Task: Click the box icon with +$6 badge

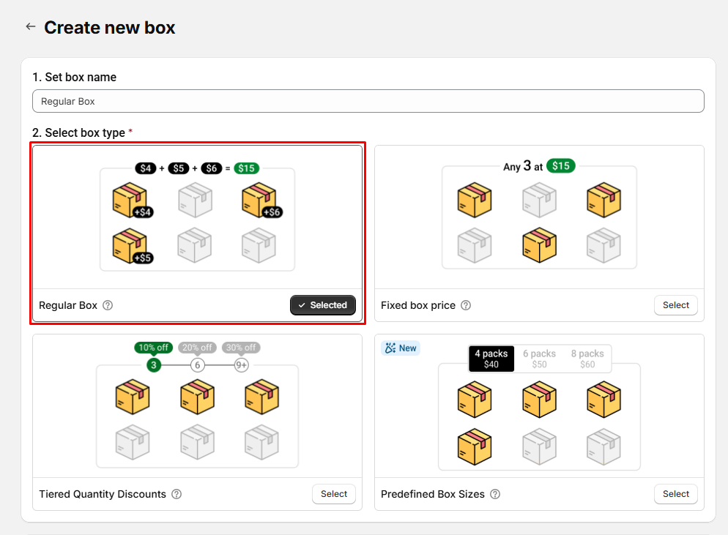Action: point(259,200)
